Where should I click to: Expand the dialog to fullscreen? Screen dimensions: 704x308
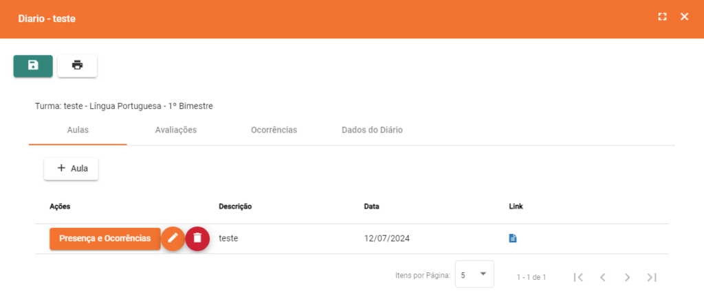point(662,17)
